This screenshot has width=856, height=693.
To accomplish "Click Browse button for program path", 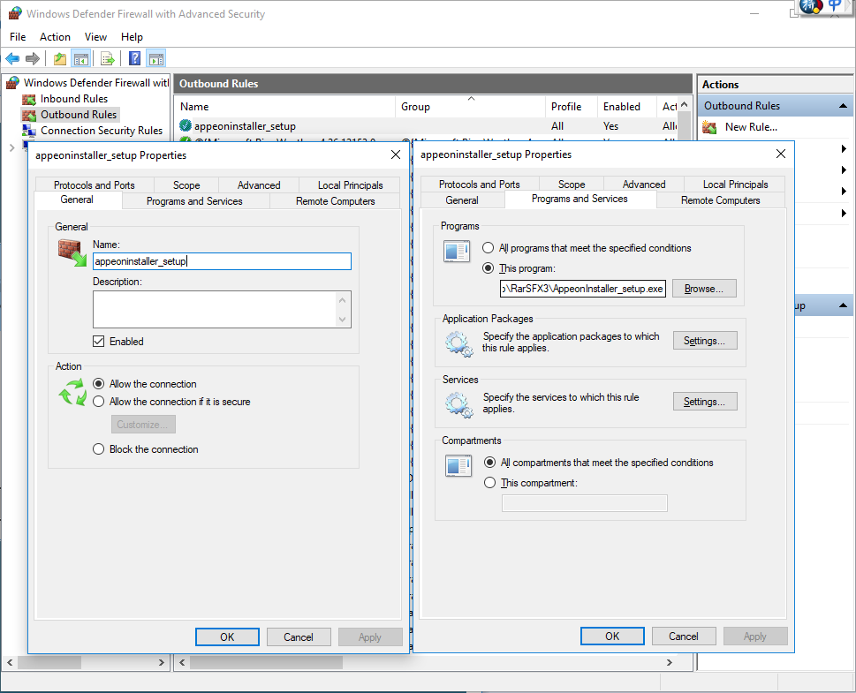I will 704,289.
